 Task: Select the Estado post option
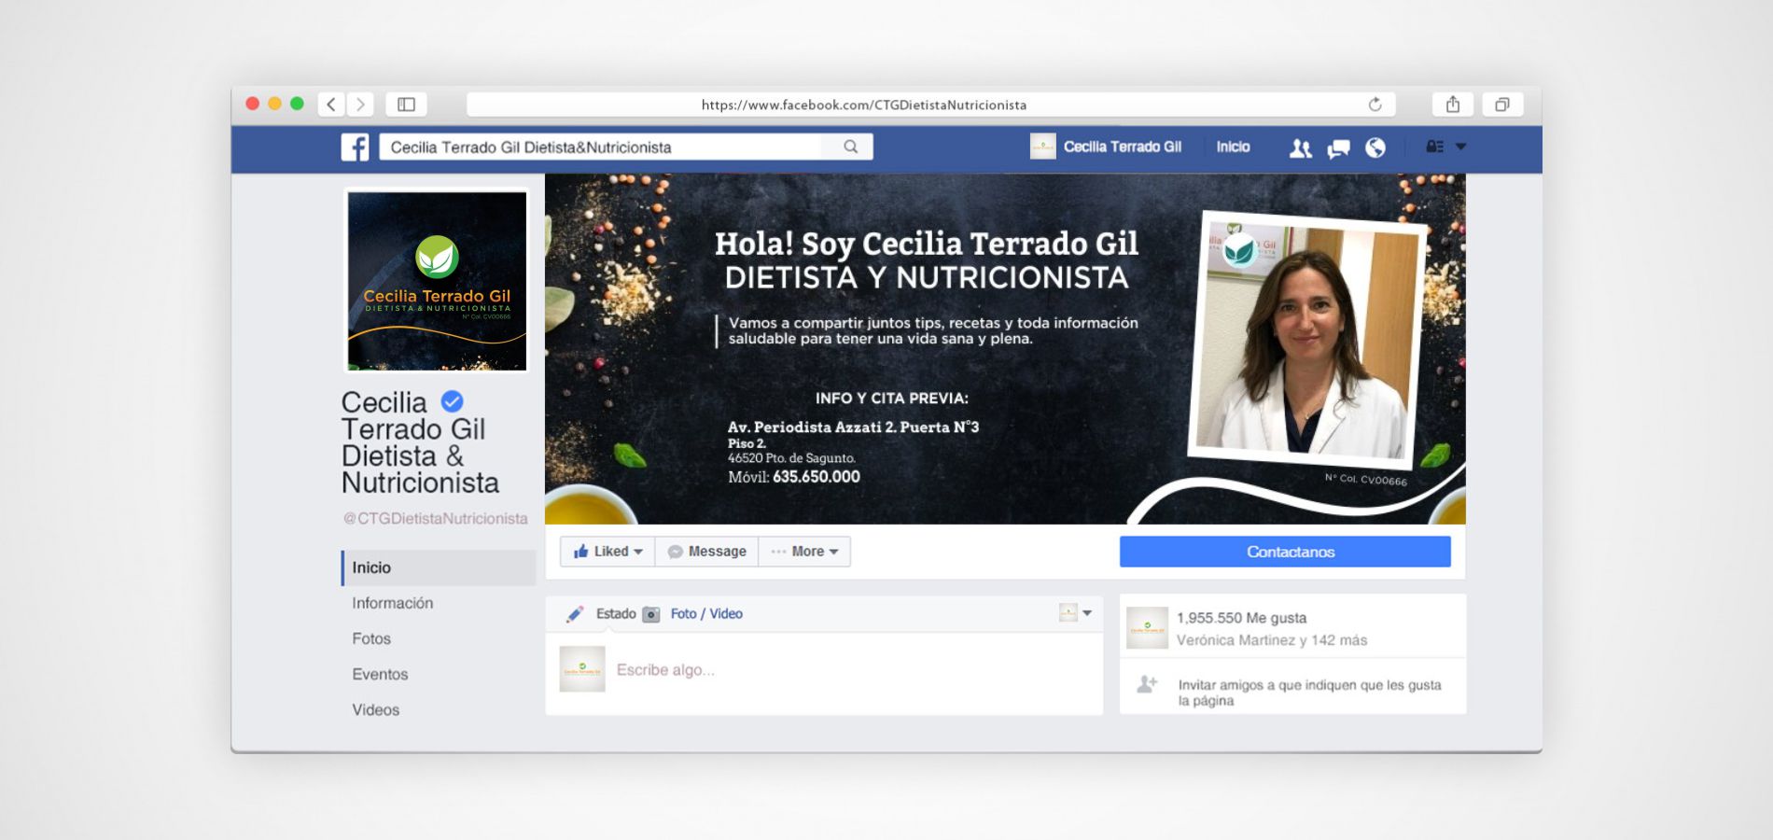[x=616, y=613]
